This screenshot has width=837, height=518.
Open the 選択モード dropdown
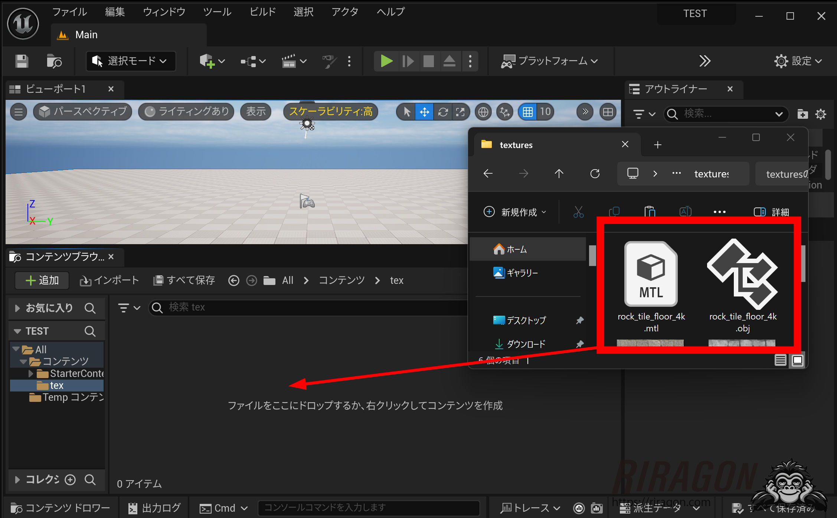pos(131,61)
